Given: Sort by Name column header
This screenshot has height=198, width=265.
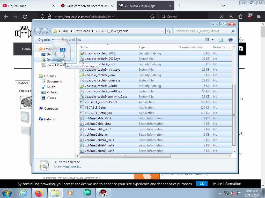Looking at the screenshot, I should pyautogui.click(x=84, y=47).
